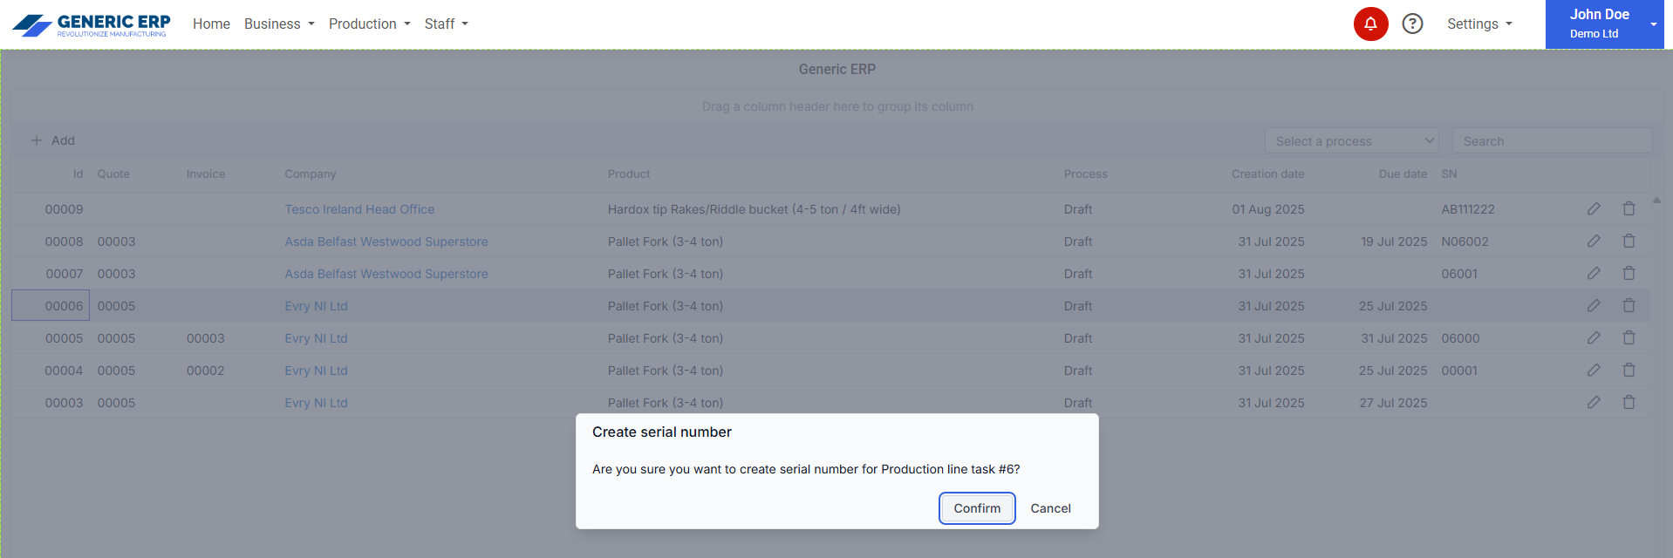This screenshot has height=558, width=1673.
Task: Open the Select a process combo box
Action: point(1351,141)
